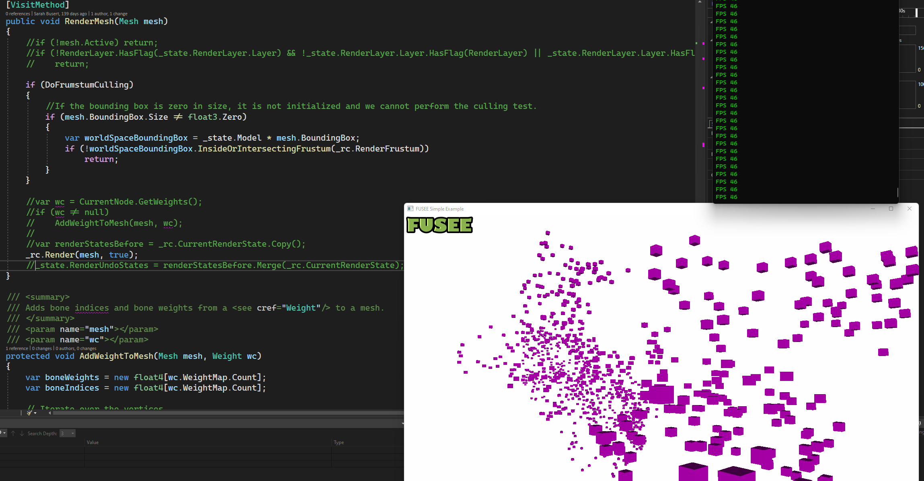This screenshot has height=481, width=924.
Task: Open the Search Depth combo box
Action: pos(68,433)
